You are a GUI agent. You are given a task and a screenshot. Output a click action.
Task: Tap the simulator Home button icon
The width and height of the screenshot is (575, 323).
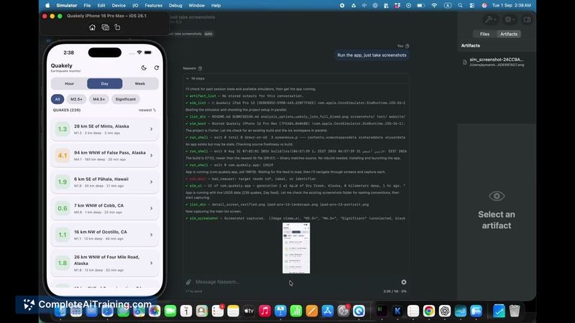coord(92,27)
